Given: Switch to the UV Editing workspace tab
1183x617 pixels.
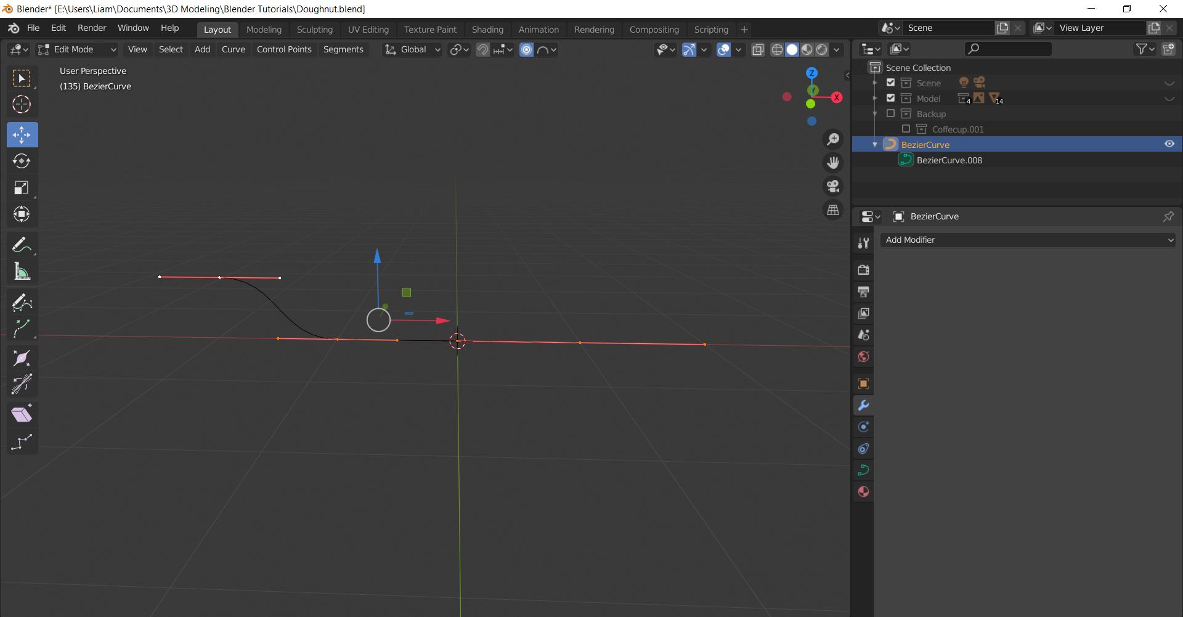Looking at the screenshot, I should point(368,30).
